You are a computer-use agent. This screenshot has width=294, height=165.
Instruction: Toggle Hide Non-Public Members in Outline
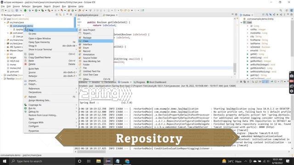[277, 15]
